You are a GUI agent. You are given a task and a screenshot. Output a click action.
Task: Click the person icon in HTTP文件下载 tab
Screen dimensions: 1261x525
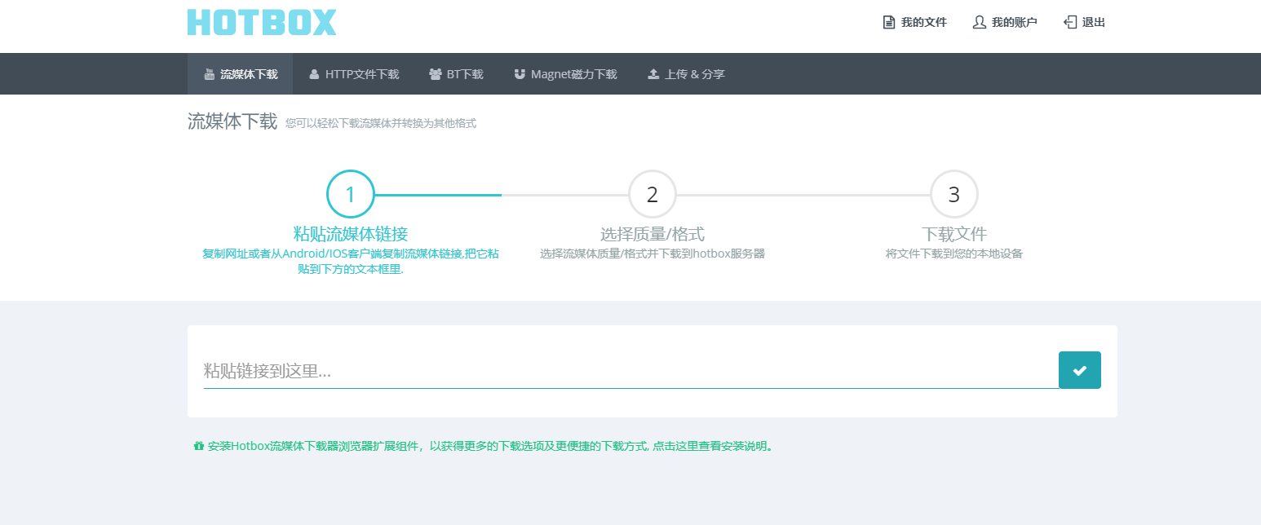click(x=314, y=74)
